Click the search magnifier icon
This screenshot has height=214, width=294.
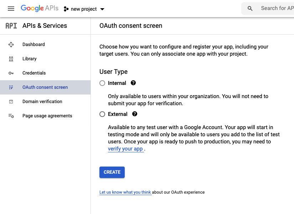point(250,9)
